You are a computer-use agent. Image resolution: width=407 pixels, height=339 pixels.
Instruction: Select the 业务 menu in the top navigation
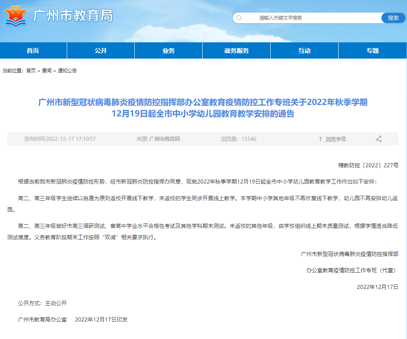point(168,50)
